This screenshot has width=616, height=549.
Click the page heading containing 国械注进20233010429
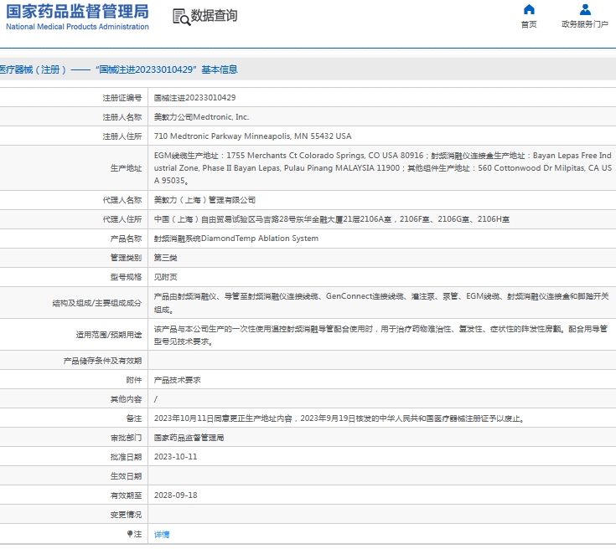(x=119, y=69)
